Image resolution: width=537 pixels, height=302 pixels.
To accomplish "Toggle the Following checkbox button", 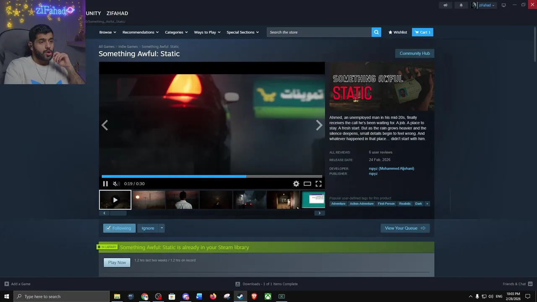I will [119, 228].
